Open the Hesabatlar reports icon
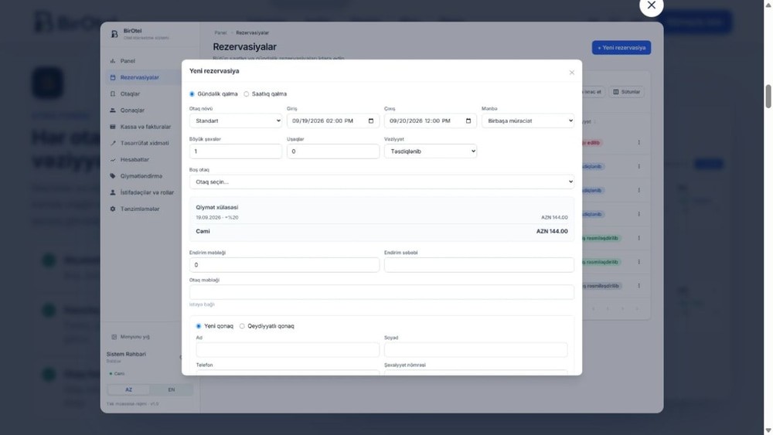The height and width of the screenshot is (435, 773). [x=112, y=160]
